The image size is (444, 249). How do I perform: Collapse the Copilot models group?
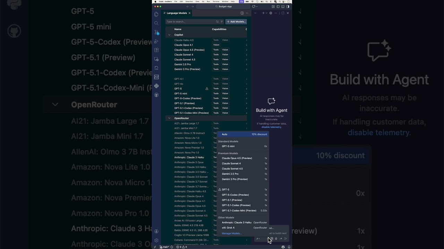click(x=169, y=35)
